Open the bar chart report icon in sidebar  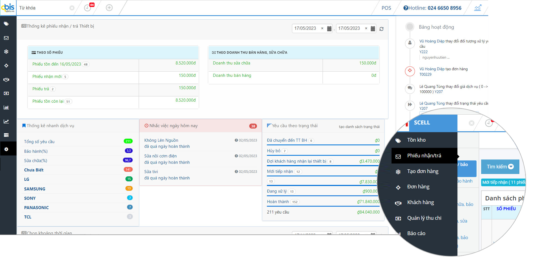pyautogui.click(x=6, y=107)
